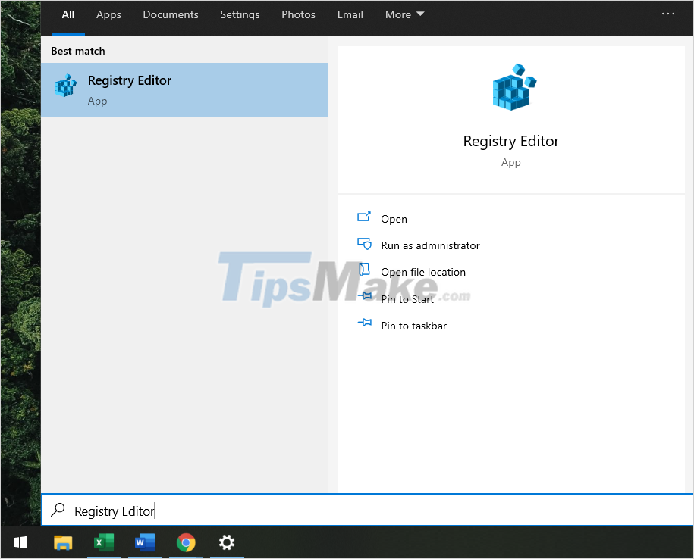Open File Explorer from the taskbar

(x=63, y=543)
